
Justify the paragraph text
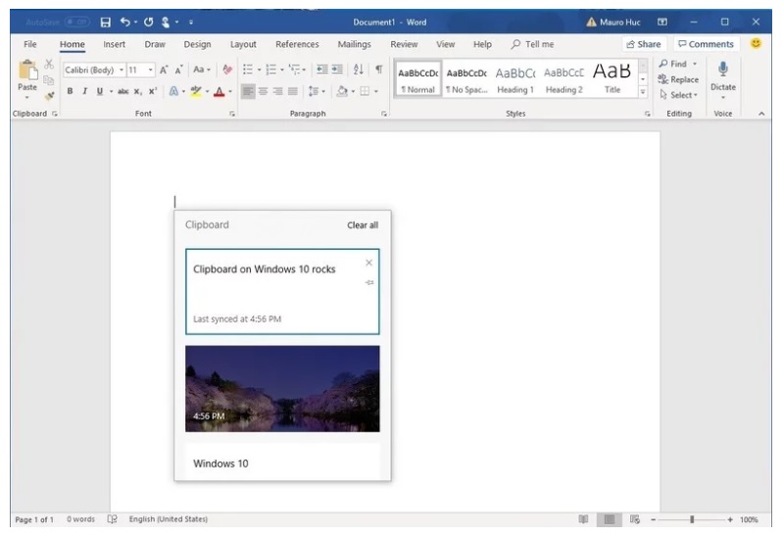tap(293, 91)
